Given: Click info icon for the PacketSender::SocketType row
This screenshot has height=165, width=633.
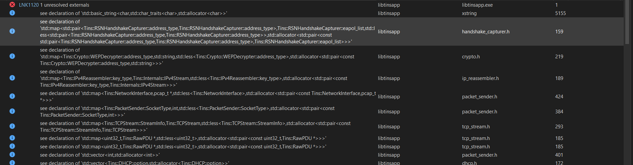Looking at the screenshot, I should tap(12, 111).
